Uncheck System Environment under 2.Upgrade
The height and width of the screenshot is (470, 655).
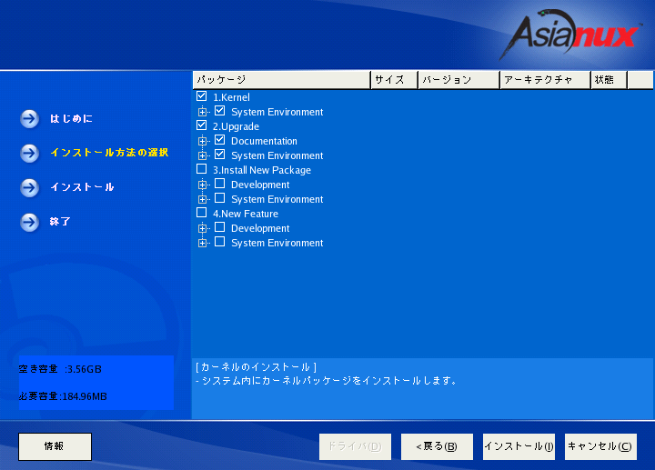tap(220, 155)
